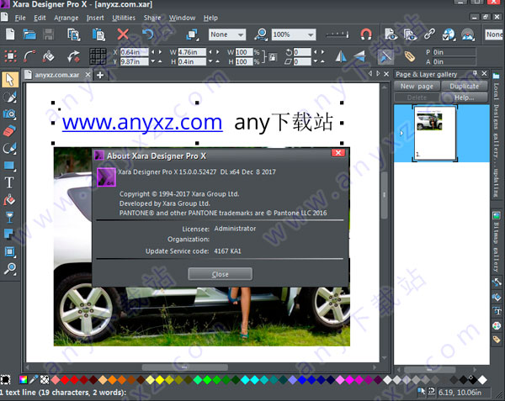The width and height of the screenshot is (505, 401).
Task: Select the Fill tool
Action: 9,200
